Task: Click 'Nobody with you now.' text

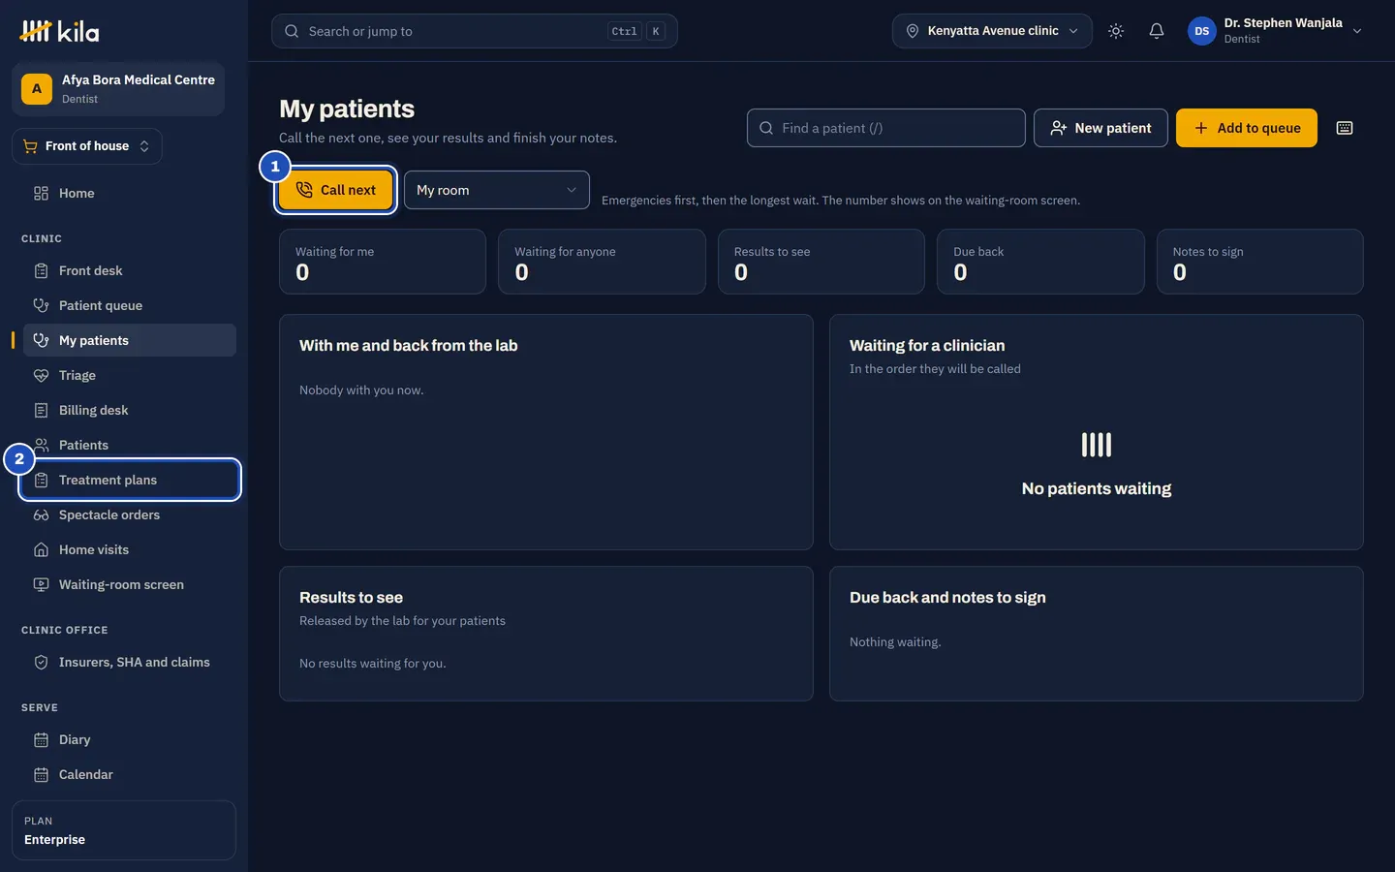Action: 361,390
